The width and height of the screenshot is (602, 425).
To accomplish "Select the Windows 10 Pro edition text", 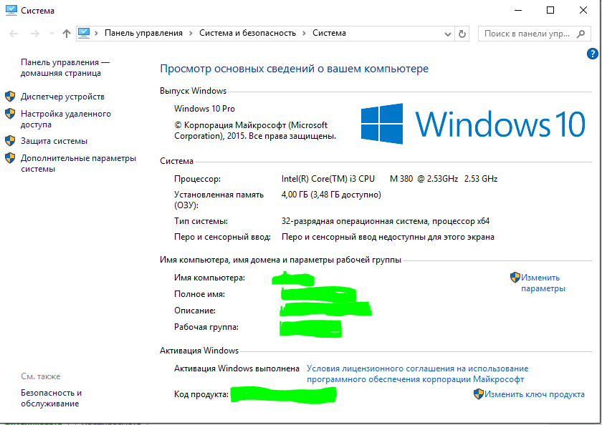I will [x=204, y=109].
